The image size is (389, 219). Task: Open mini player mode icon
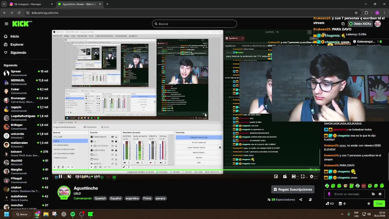coord(276,176)
